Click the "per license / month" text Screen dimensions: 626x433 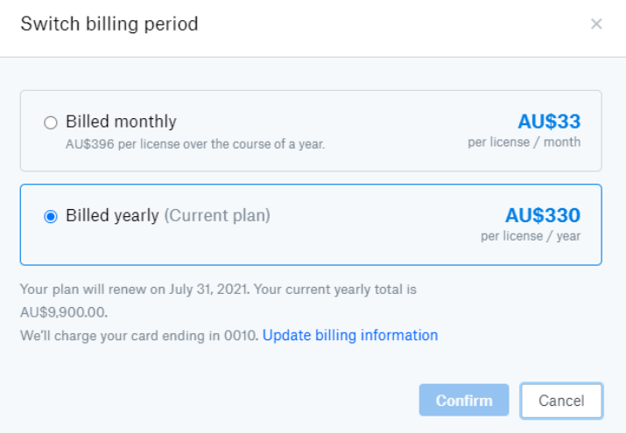click(524, 143)
